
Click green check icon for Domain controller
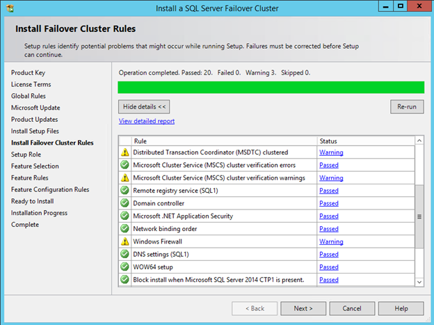coord(124,203)
